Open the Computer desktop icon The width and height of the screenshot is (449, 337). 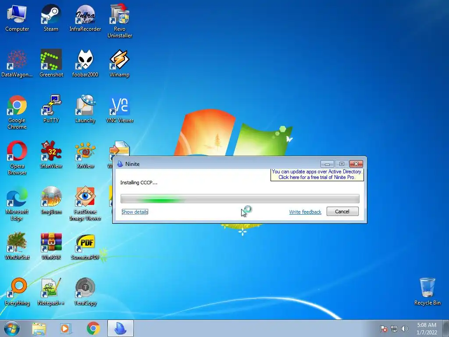(17, 18)
